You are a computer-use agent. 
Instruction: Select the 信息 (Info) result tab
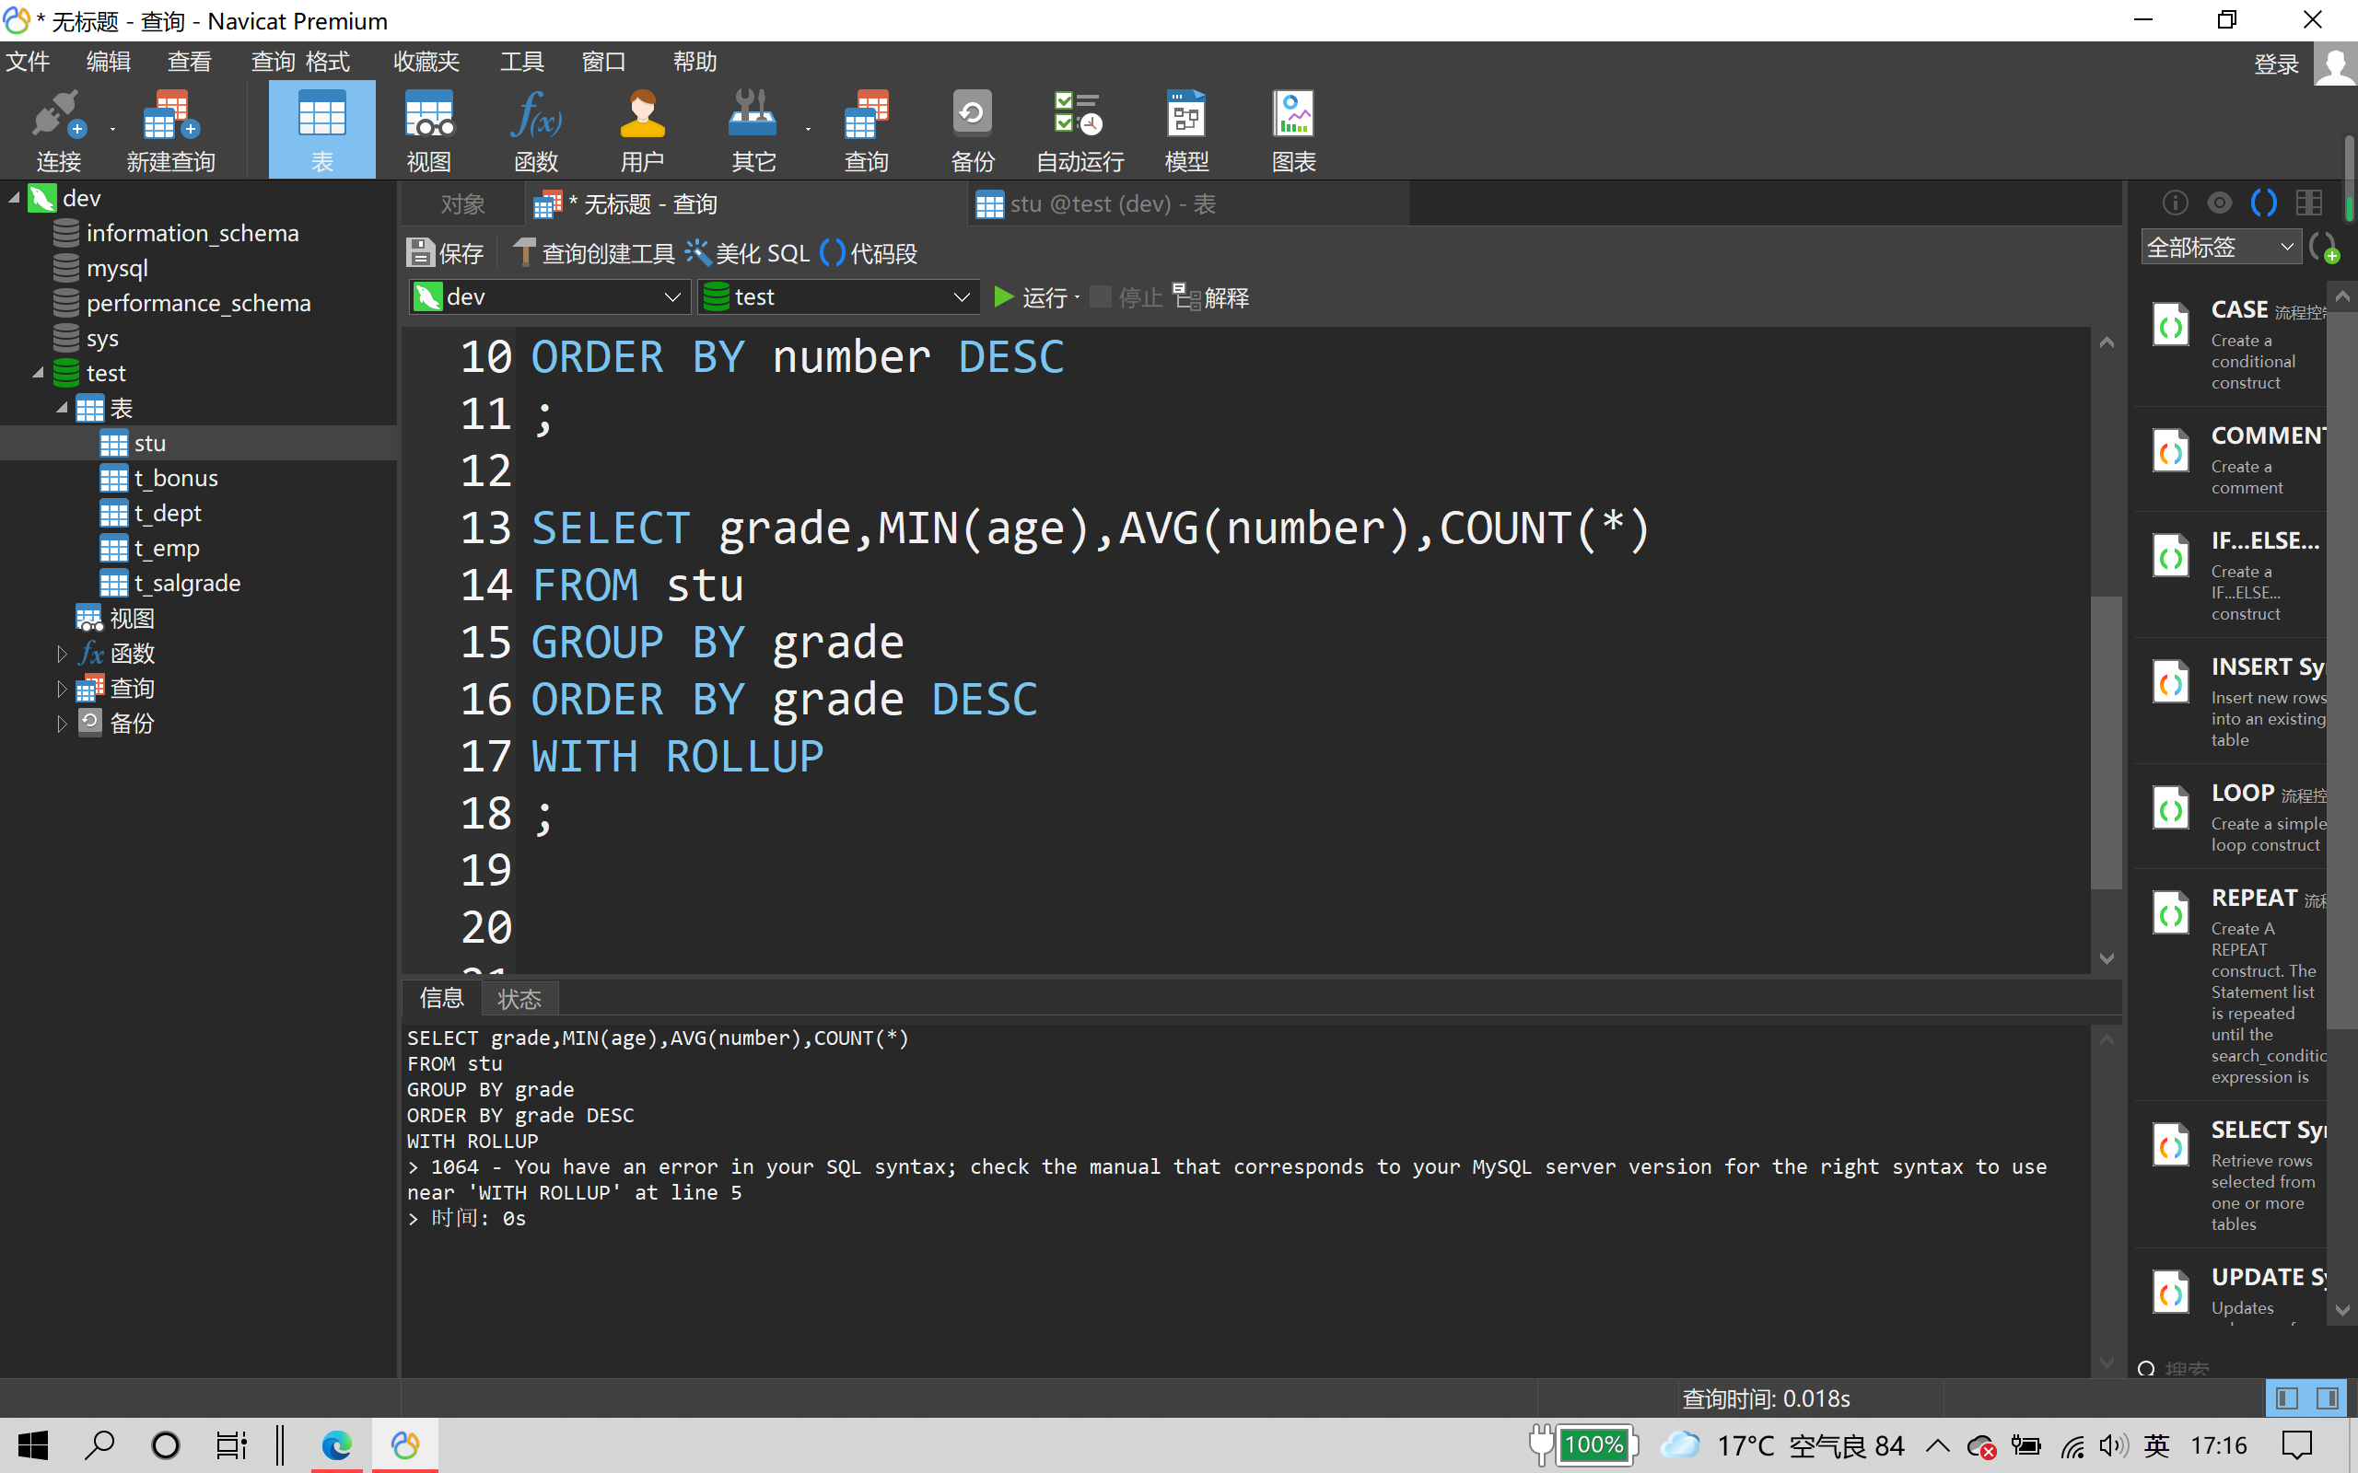click(x=441, y=998)
